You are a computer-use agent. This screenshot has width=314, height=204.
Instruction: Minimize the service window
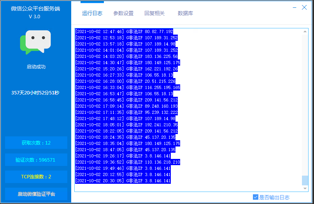(295, 8)
